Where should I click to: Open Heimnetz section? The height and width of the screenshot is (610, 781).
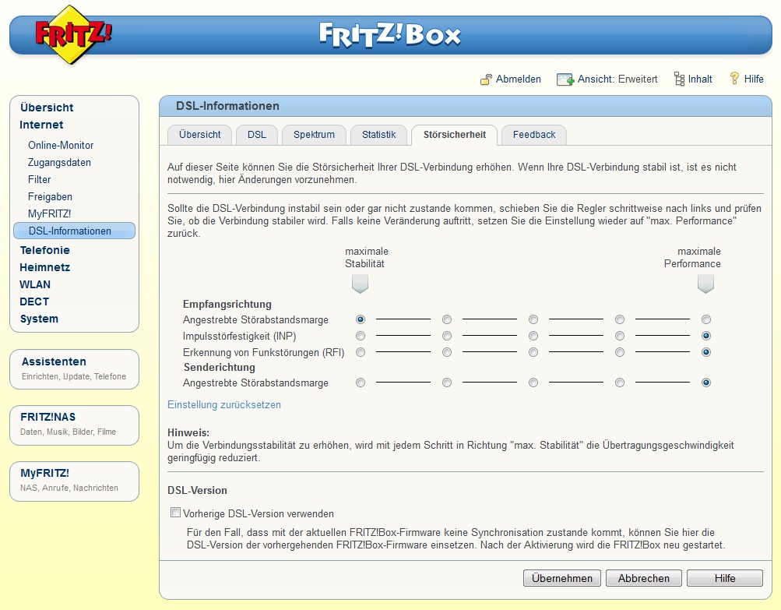[x=45, y=267]
